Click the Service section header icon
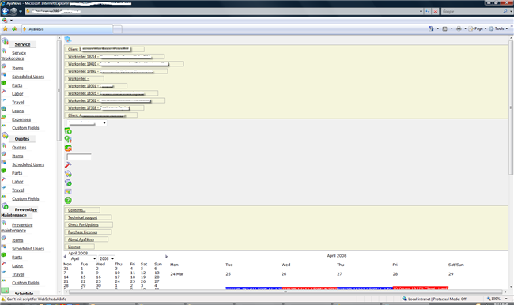514x305 pixels. coord(5,41)
